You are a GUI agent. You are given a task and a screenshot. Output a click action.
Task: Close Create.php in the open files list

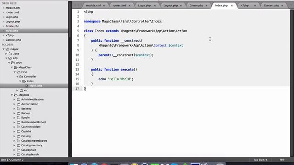[x=3, y=26]
